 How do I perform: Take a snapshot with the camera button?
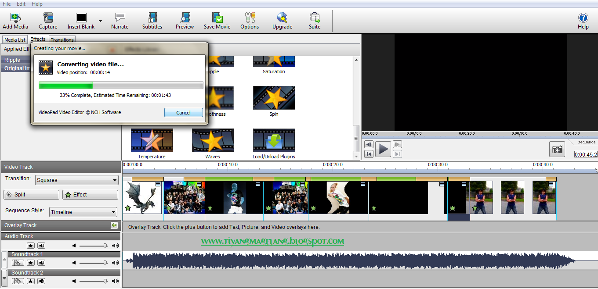pos(557,150)
